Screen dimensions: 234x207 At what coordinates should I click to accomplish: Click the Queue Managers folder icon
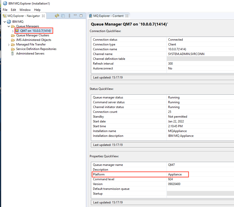click(x=13, y=26)
